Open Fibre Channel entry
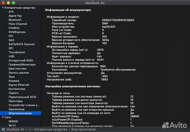190x132 pixels. pyautogui.click(x=18, y=24)
